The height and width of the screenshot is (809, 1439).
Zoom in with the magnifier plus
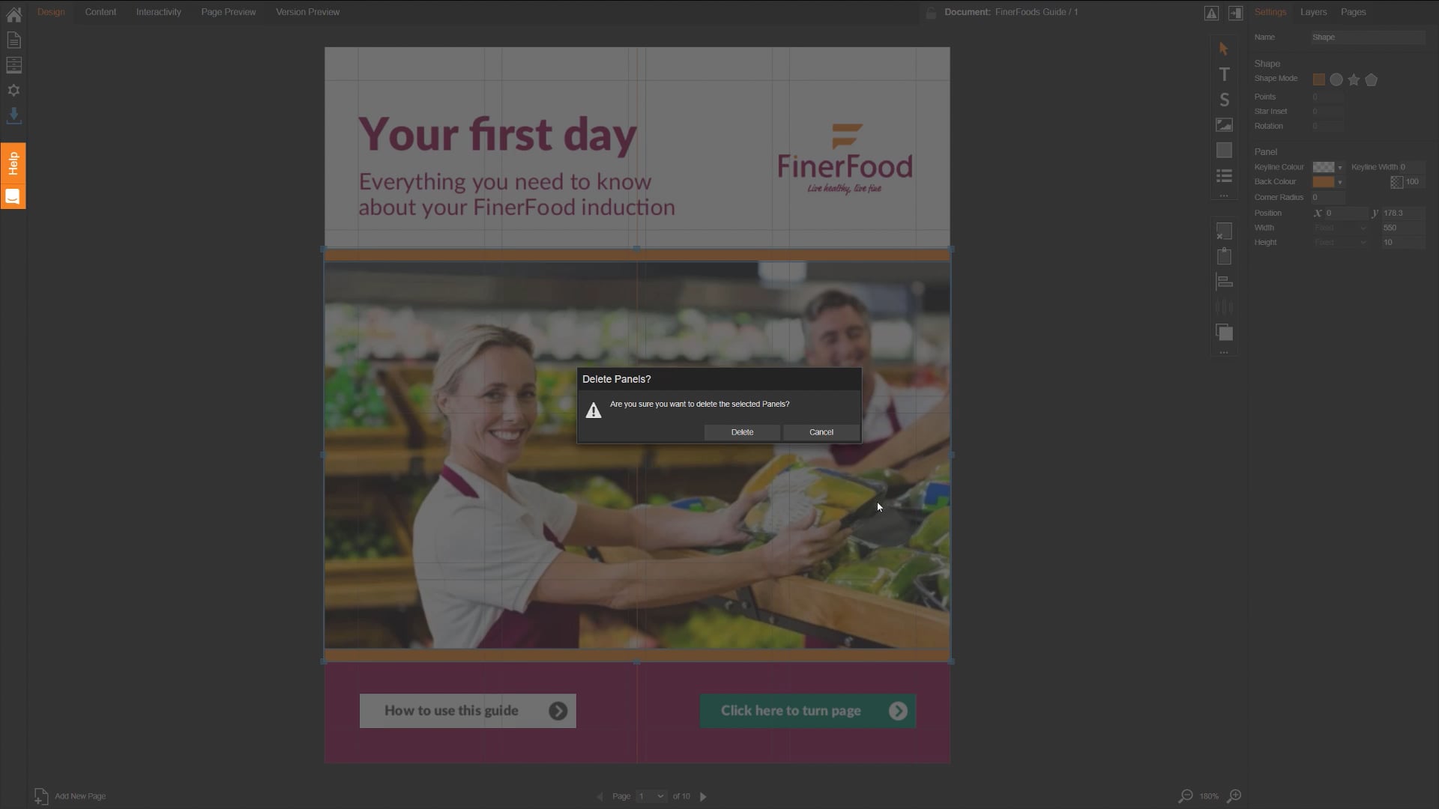(x=1234, y=796)
